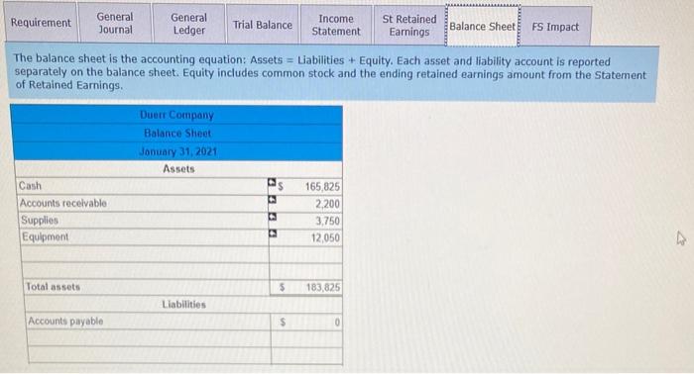694x374 pixels.
Task: Click the marker icon on the Cash row
Action: (272, 182)
